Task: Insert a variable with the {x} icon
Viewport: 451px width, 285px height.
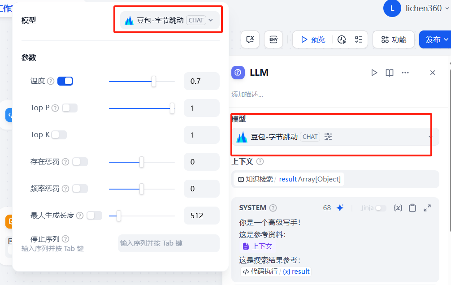Action: [x=398, y=208]
